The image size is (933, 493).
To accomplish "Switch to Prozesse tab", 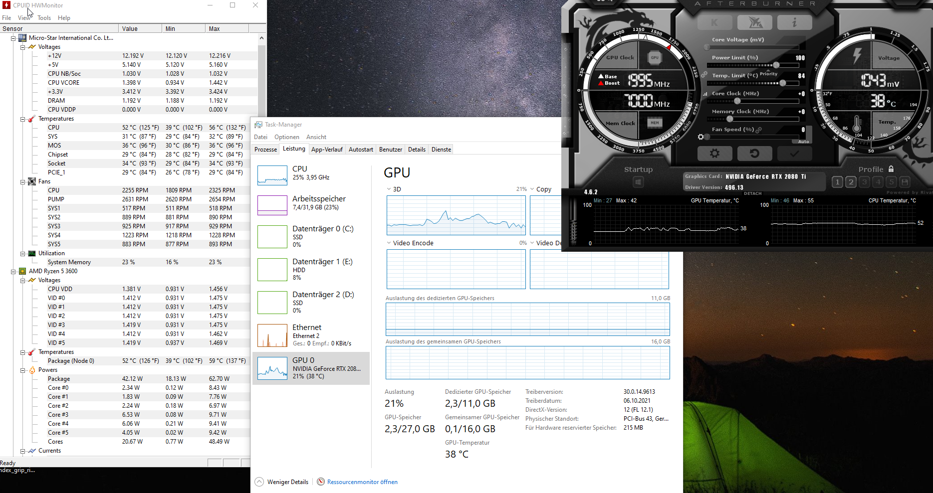I will [x=265, y=150].
